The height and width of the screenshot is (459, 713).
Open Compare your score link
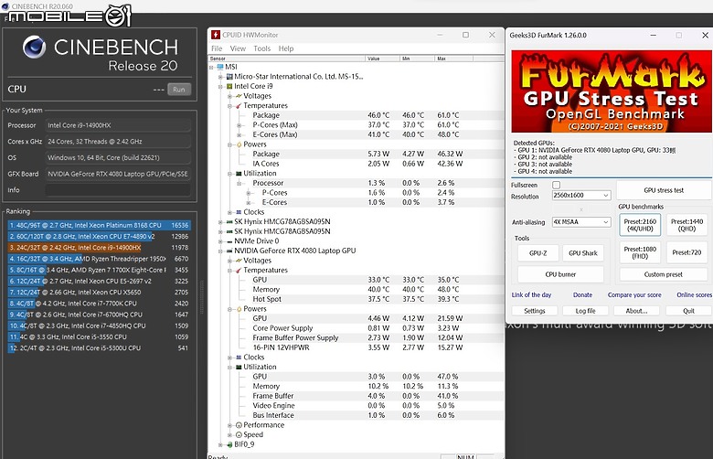coord(634,294)
